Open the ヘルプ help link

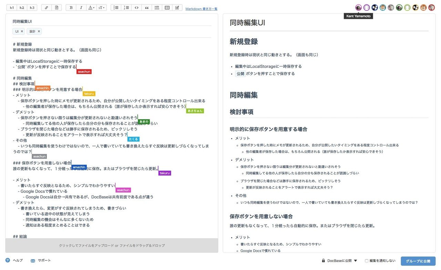point(14,261)
